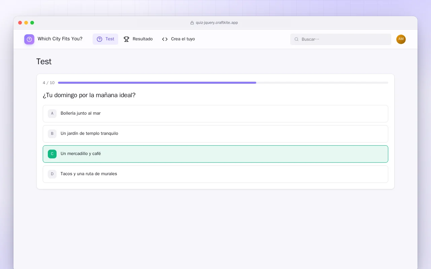The height and width of the screenshot is (269, 431).
Task: Open the Crea el tuyo tab
Action: (x=178, y=39)
